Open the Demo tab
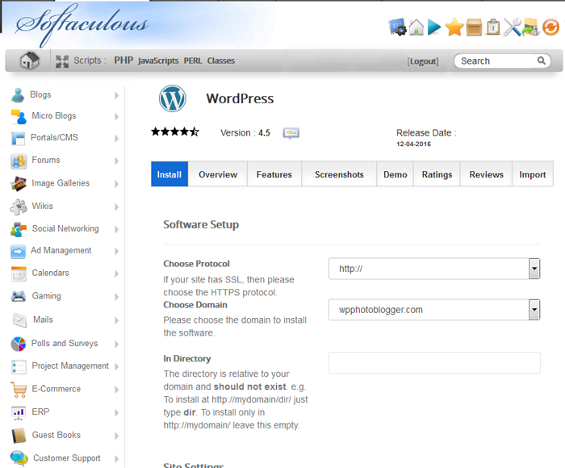This screenshot has width=565, height=468. [395, 174]
